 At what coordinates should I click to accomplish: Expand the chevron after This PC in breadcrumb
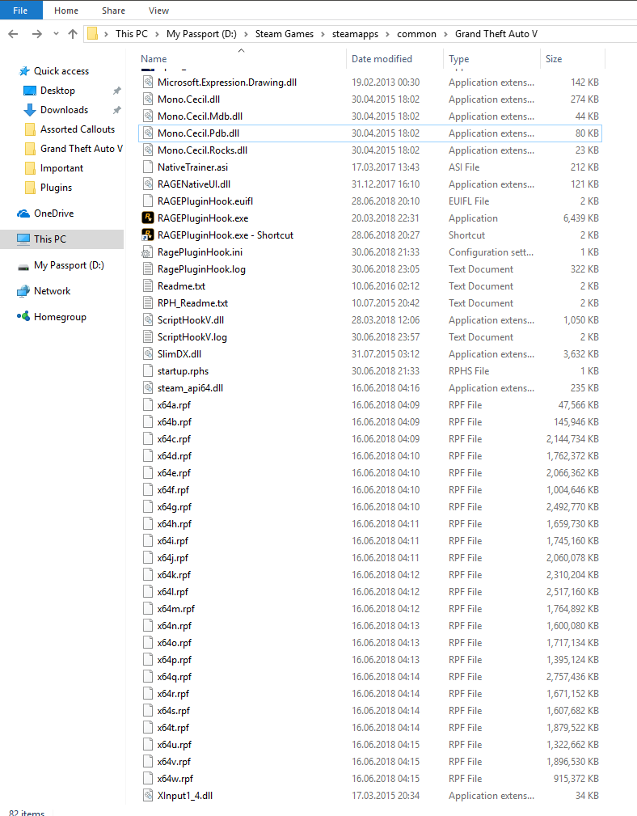(157, 34)
